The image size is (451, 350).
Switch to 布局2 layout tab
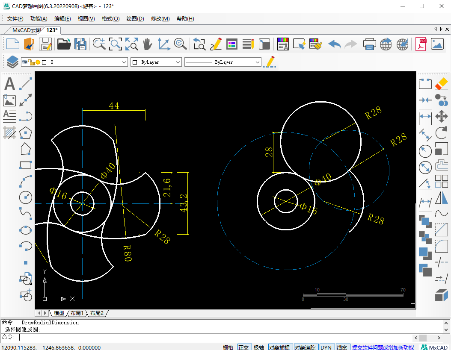coord(97,313)
